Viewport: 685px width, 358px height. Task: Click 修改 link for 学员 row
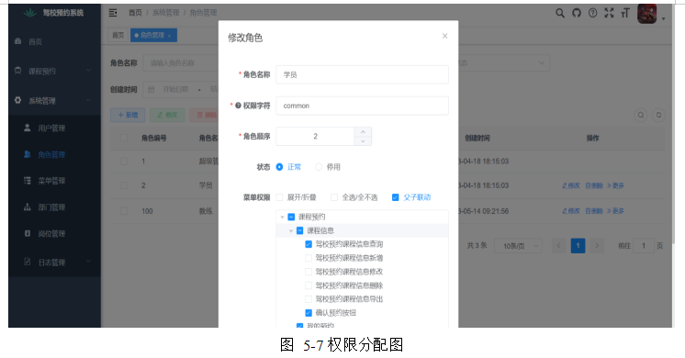(570, 185)
